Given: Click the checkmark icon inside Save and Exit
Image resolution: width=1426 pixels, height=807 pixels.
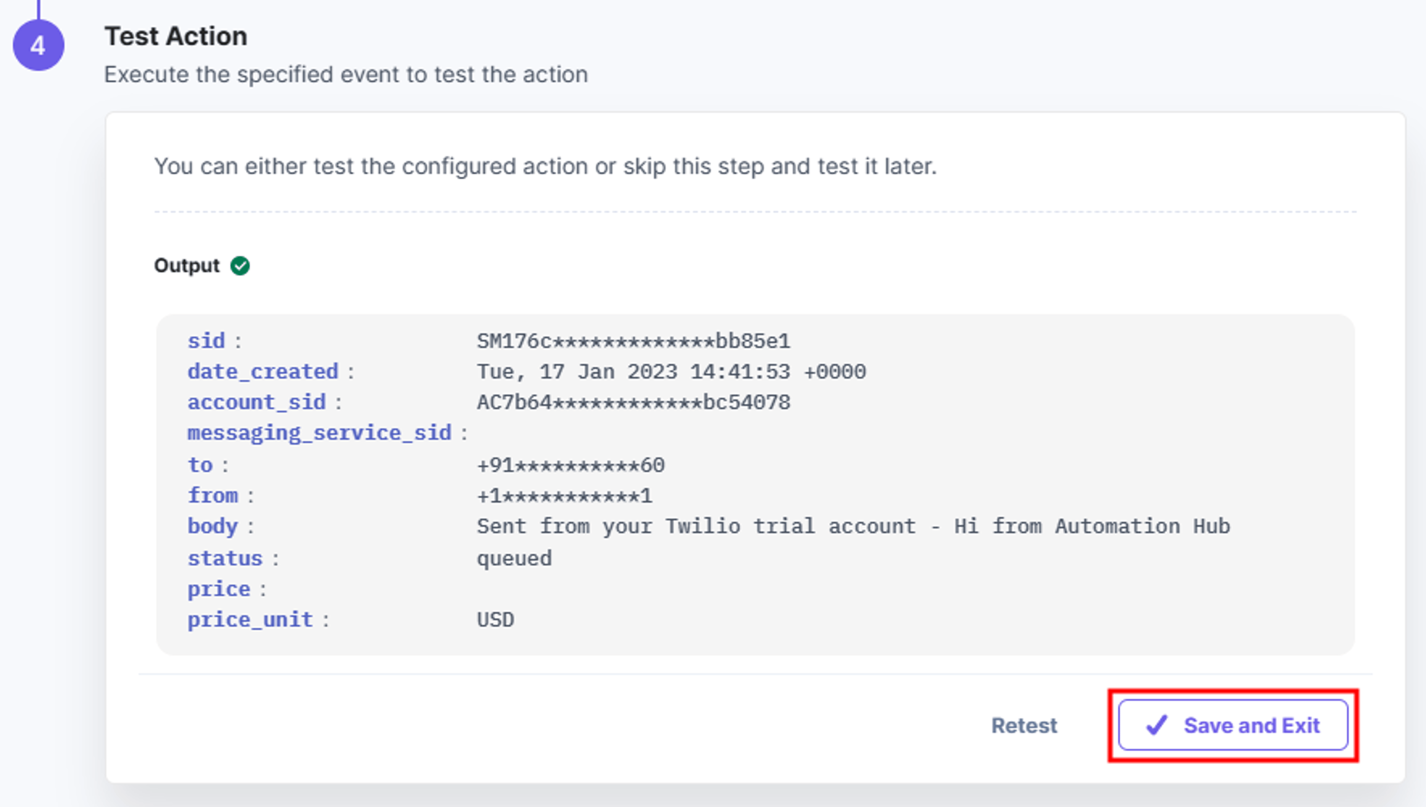Looking at the screenshot, I should pos(1157,725).
